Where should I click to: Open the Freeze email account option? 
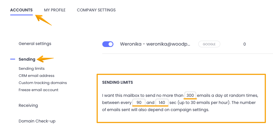pyautogui.click(x=38, y=90)
